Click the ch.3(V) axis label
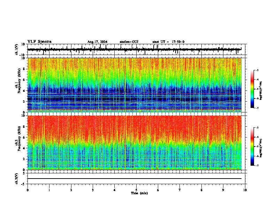The image size is (276, 213). click(x=17, y=179)
